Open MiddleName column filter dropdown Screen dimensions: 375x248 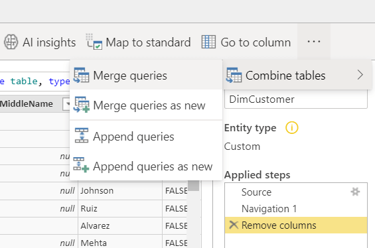pos(66,104)
